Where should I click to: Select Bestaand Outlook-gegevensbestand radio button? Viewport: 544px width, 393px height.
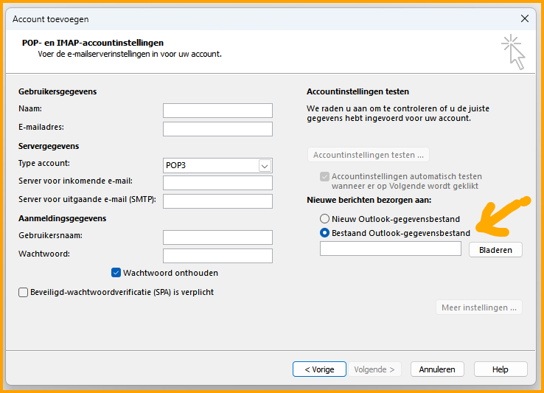[325, 233]
